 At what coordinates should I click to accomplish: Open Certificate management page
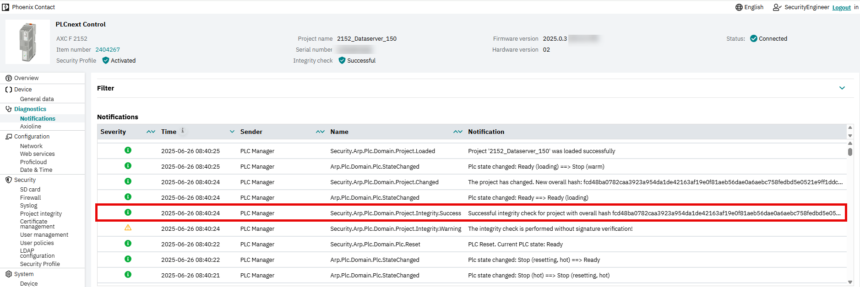37,224
